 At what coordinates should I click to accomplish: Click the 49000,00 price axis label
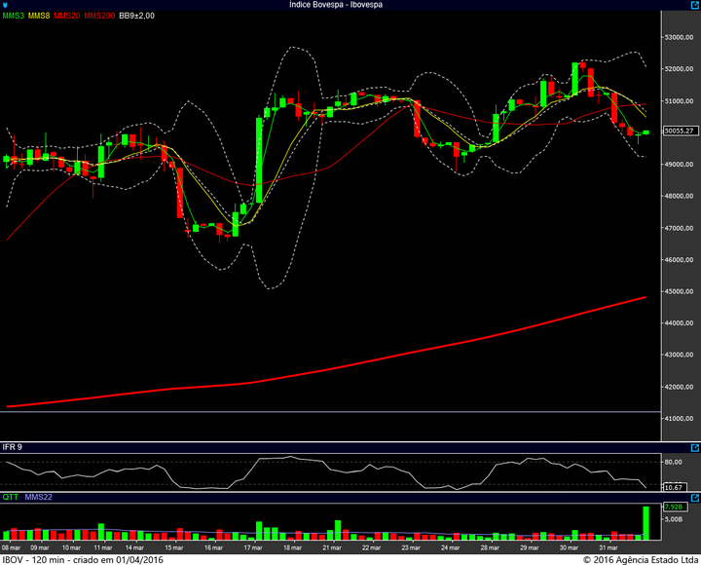click(x=680, y=165)
